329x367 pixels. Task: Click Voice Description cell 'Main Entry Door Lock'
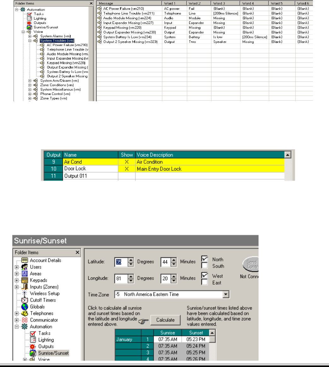pos(210,169)
